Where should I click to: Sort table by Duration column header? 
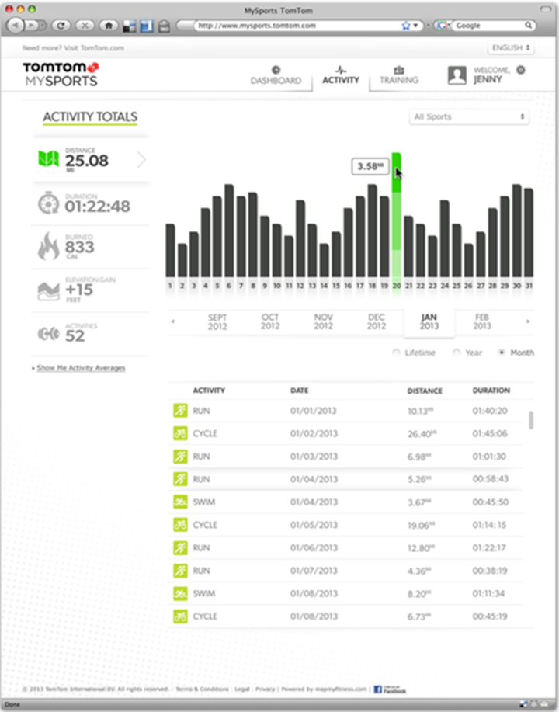[491, 391]
